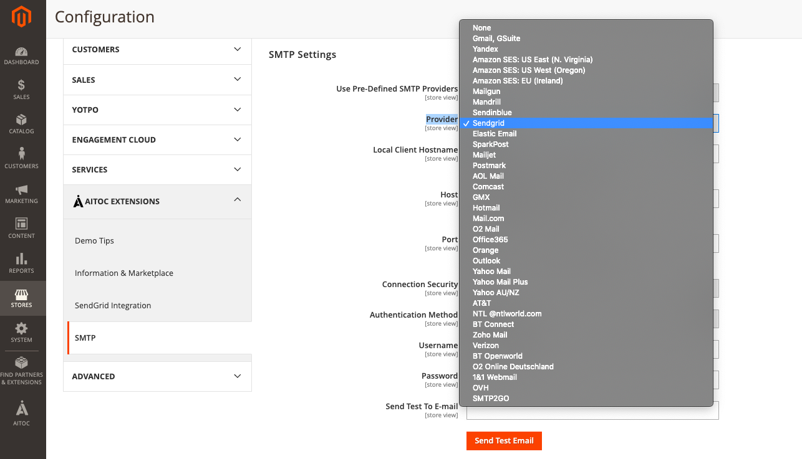Choose AOL Mail provider
This screenshot has height=459, width=802.
[x=586, y=176]
